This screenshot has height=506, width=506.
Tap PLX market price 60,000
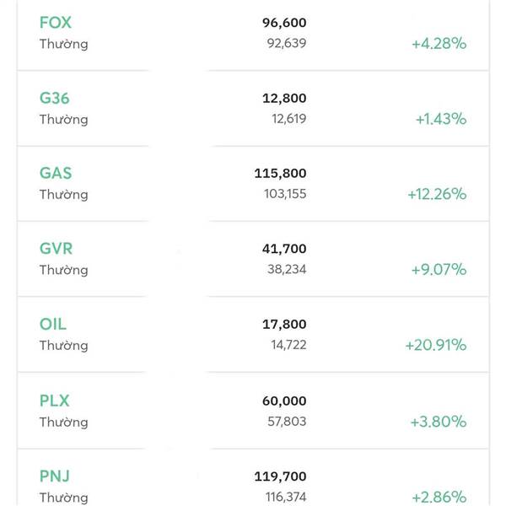[284, 401]
